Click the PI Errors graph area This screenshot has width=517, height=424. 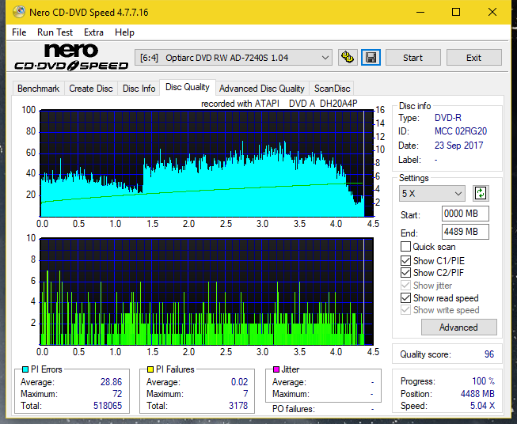coord(207,164)
